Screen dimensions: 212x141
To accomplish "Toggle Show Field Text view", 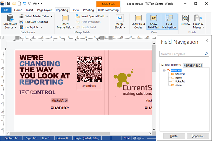I will [154, 22].
